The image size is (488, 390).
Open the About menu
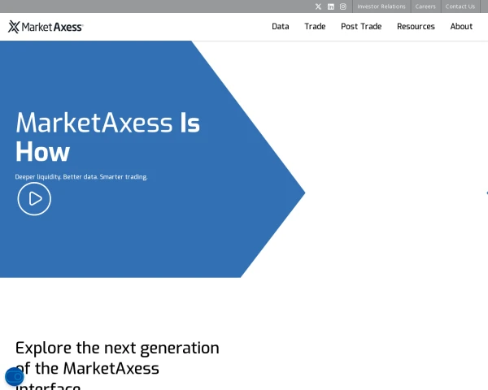coord(461,27)
